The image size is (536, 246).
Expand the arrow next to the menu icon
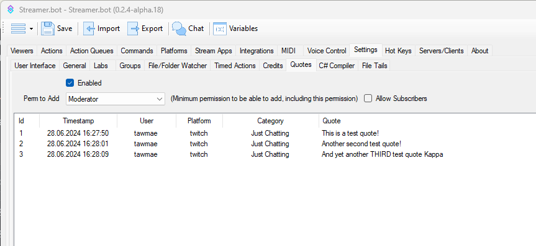point(31,29)
